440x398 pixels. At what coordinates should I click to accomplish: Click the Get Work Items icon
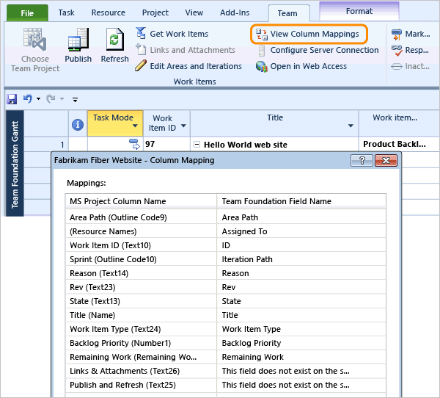pyautogui.click(x=141, y=33)
